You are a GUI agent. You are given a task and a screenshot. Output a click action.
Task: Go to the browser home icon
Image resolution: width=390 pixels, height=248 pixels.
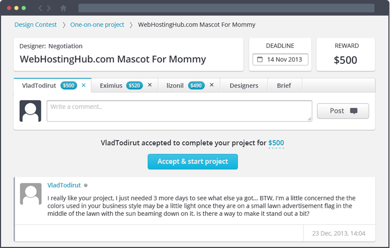(x=63, y=8)
